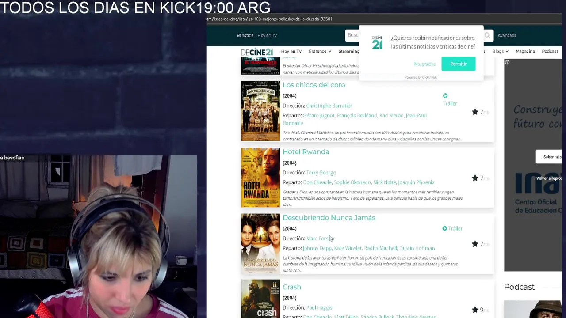Play trailer icon for Los chicos del coro

click(x=445, y=96)
